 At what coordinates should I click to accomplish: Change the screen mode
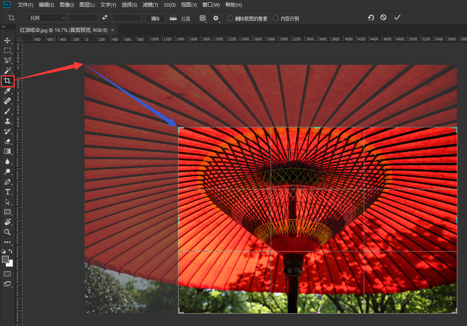coord(7,284)
